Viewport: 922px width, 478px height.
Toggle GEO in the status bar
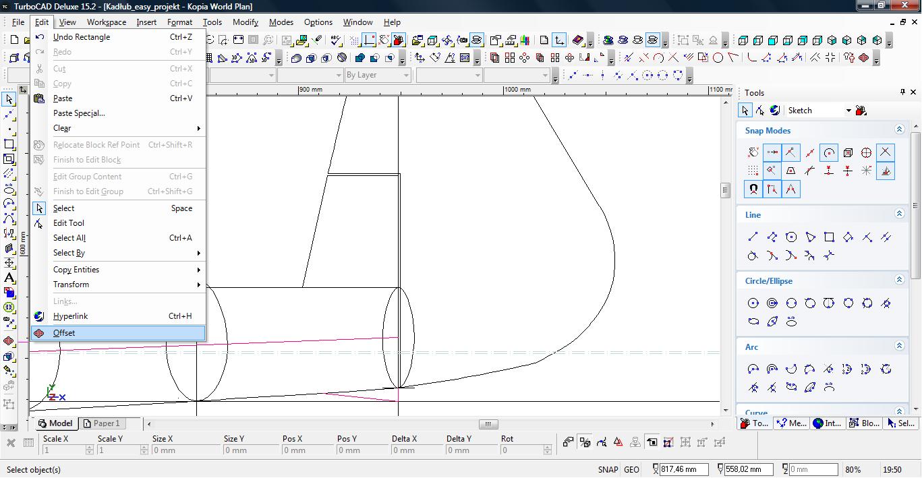(x=631, y=470)
